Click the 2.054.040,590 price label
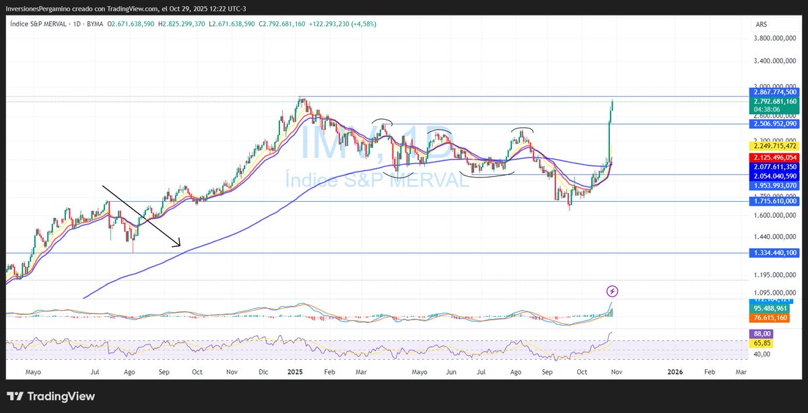Screen dimensions: 808x413 (x=774, y=175)
